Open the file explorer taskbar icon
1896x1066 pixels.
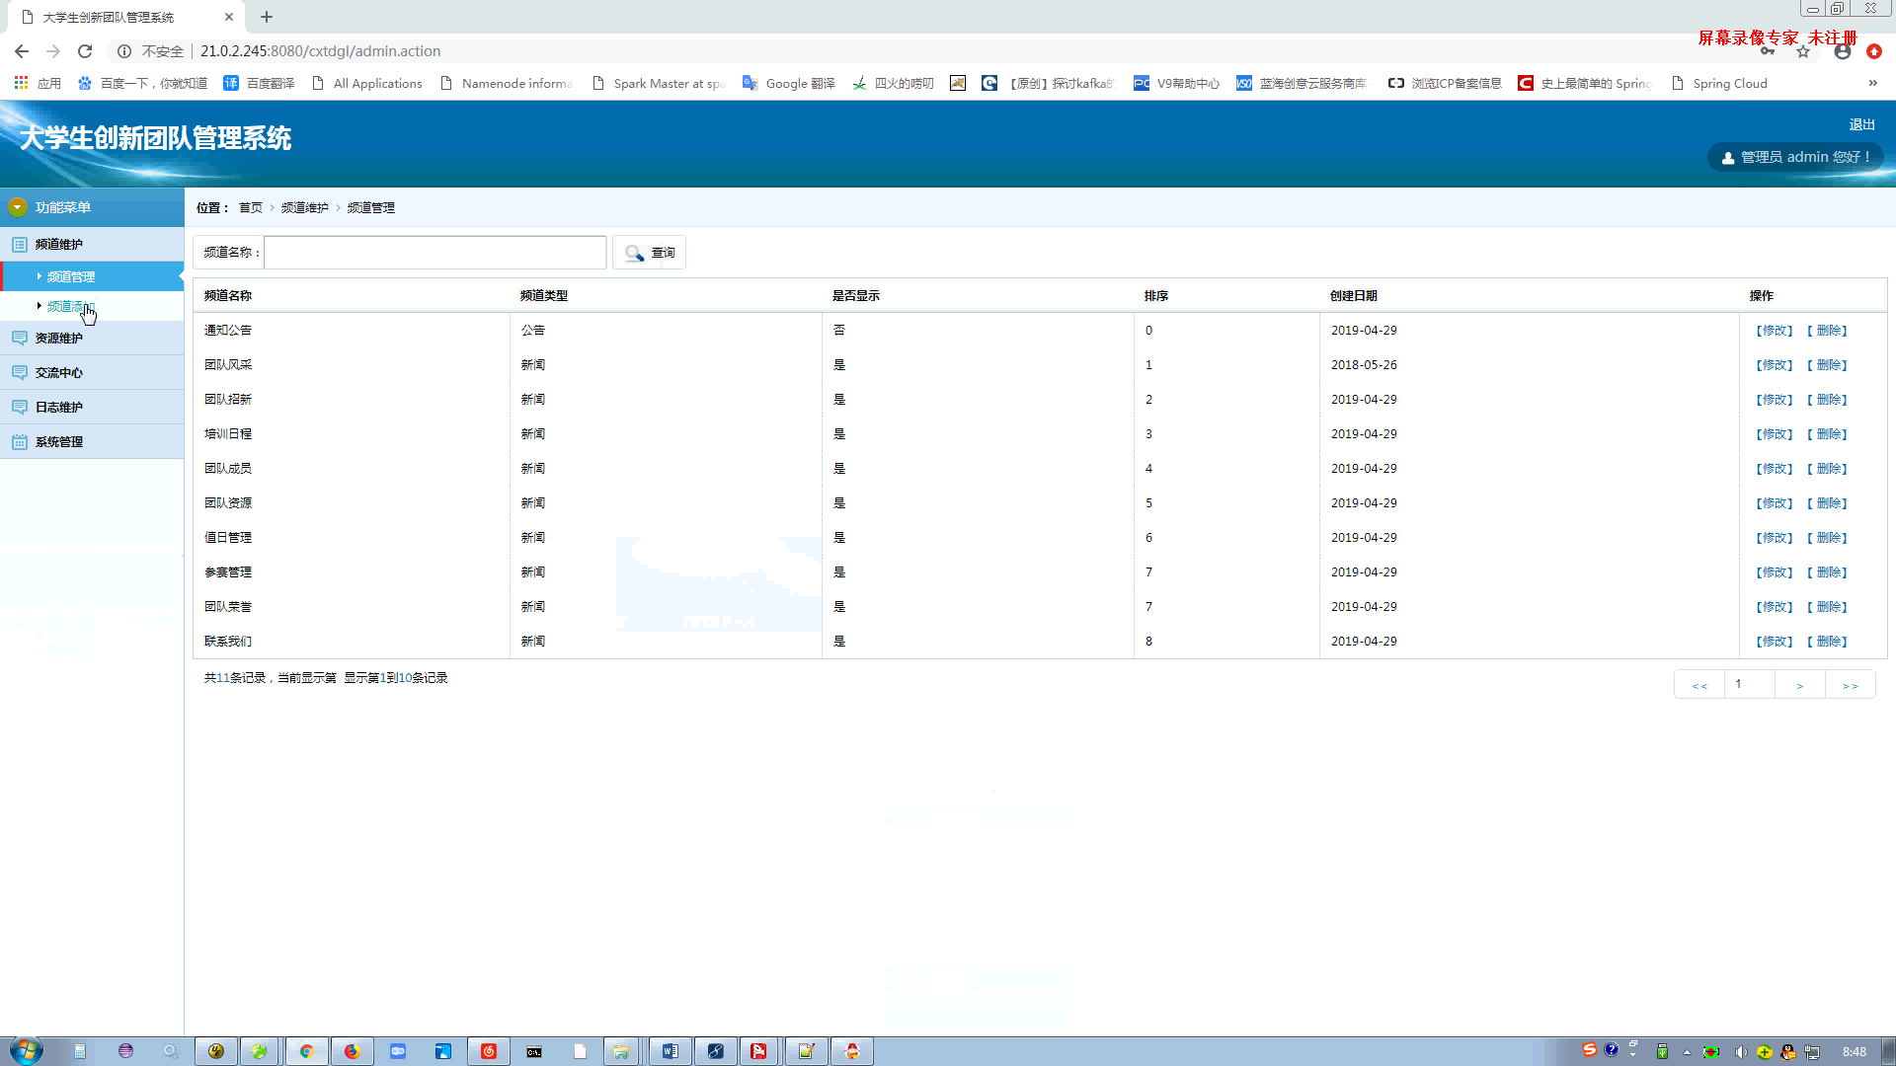[620, 1051]
